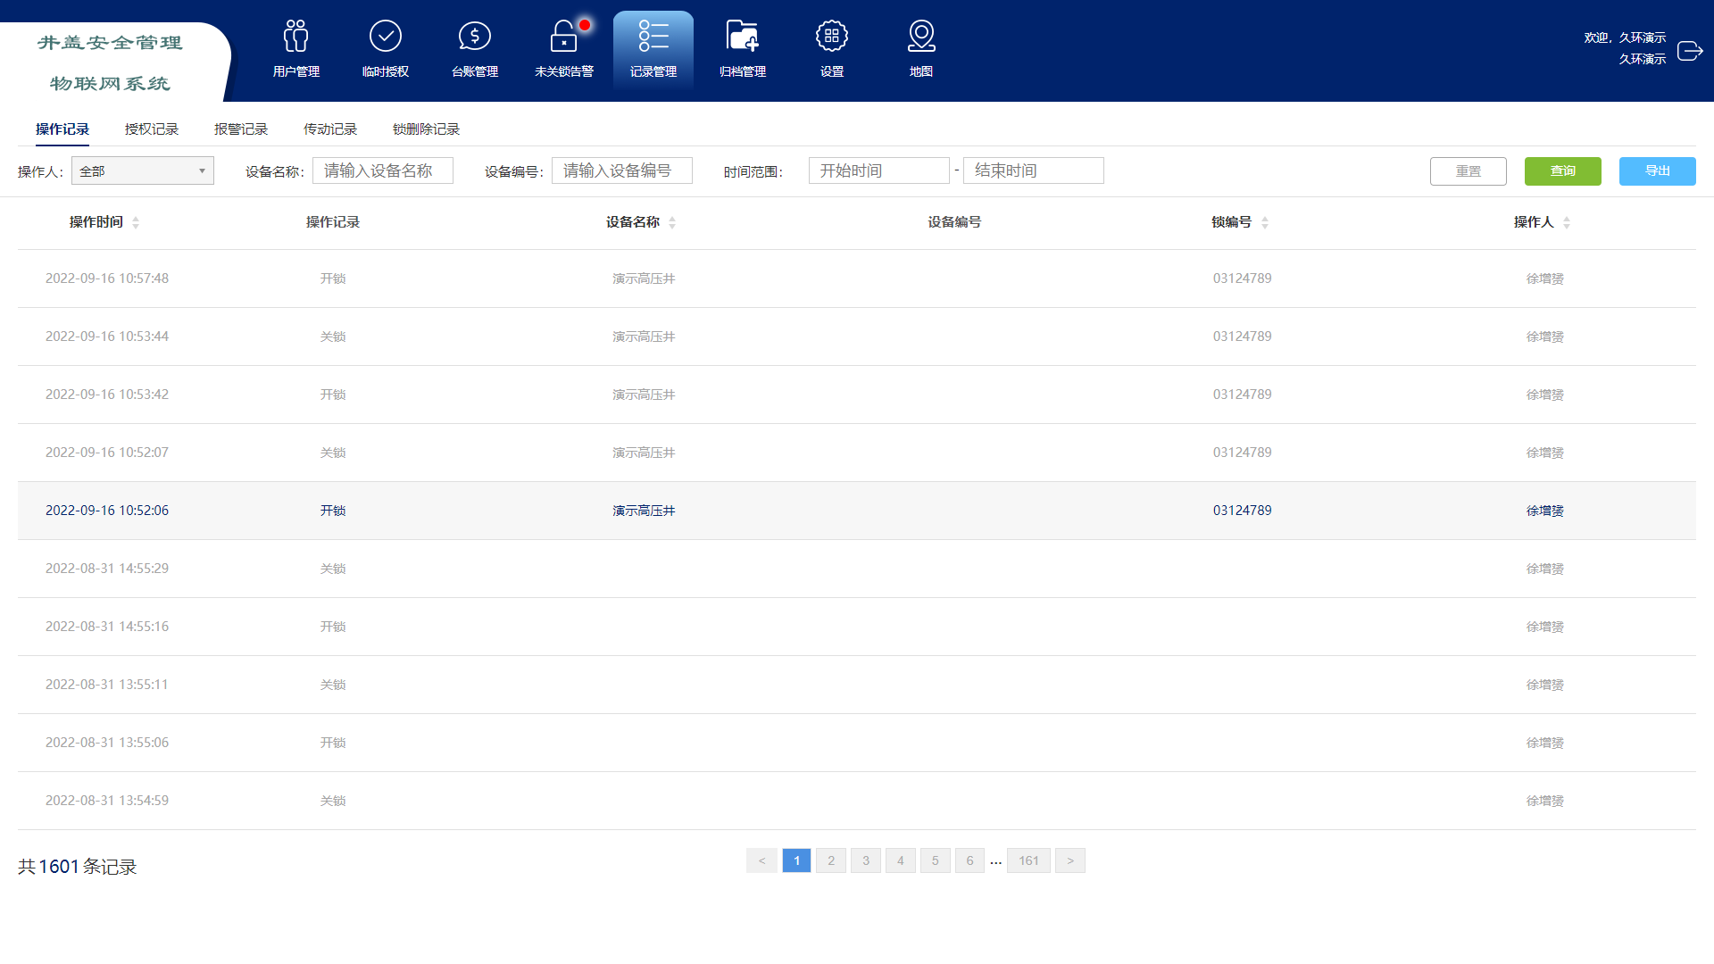Click the green 查询 query button
The width and height of the screenshot is (1714, 964).
[x=1563, y=171]
